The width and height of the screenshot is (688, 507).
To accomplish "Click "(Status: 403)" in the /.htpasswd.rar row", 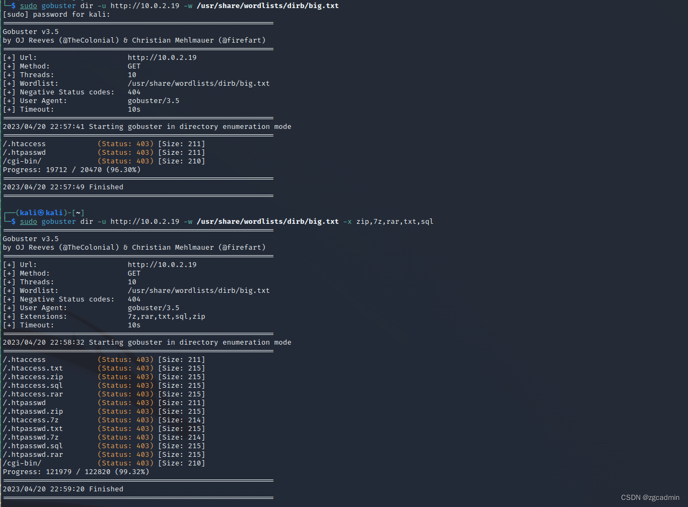I will coord(126,455).
